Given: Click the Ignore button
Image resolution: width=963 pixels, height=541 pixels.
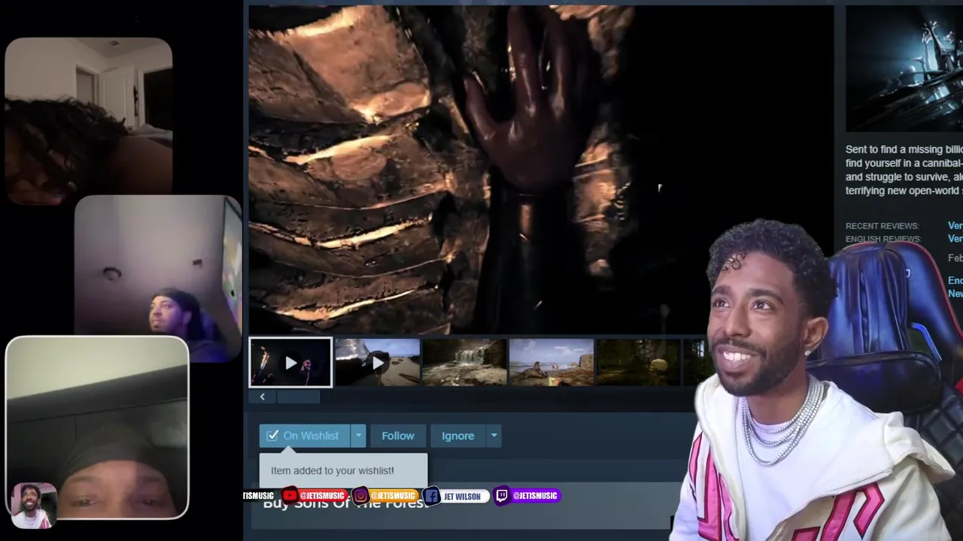Looking at the screenshot, I should 457,436.
